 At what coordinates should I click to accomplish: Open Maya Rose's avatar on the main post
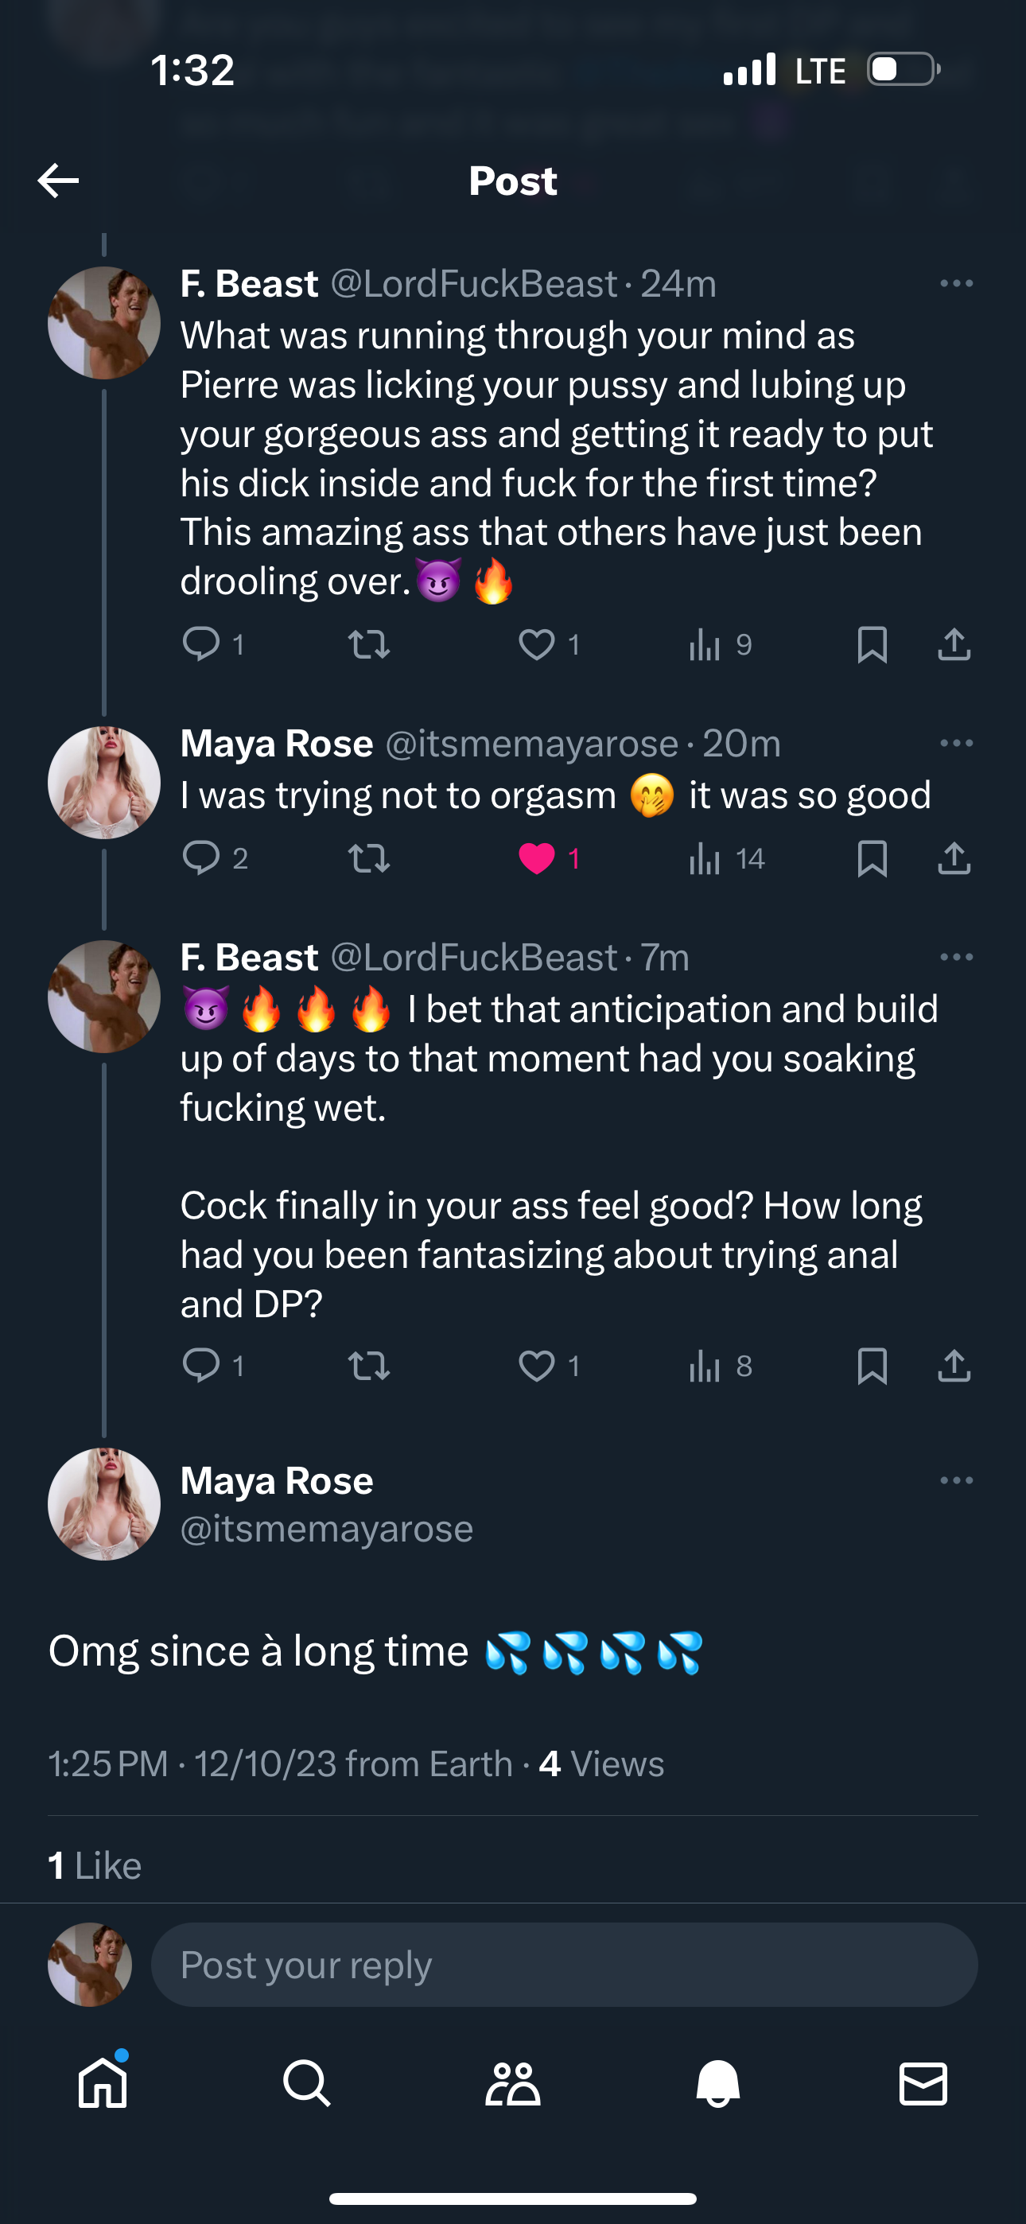103,1504
